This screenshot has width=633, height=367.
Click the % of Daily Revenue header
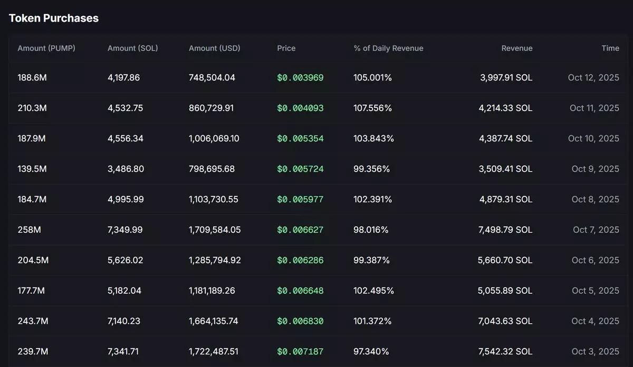pyautogui.click(x=388, y=48)
